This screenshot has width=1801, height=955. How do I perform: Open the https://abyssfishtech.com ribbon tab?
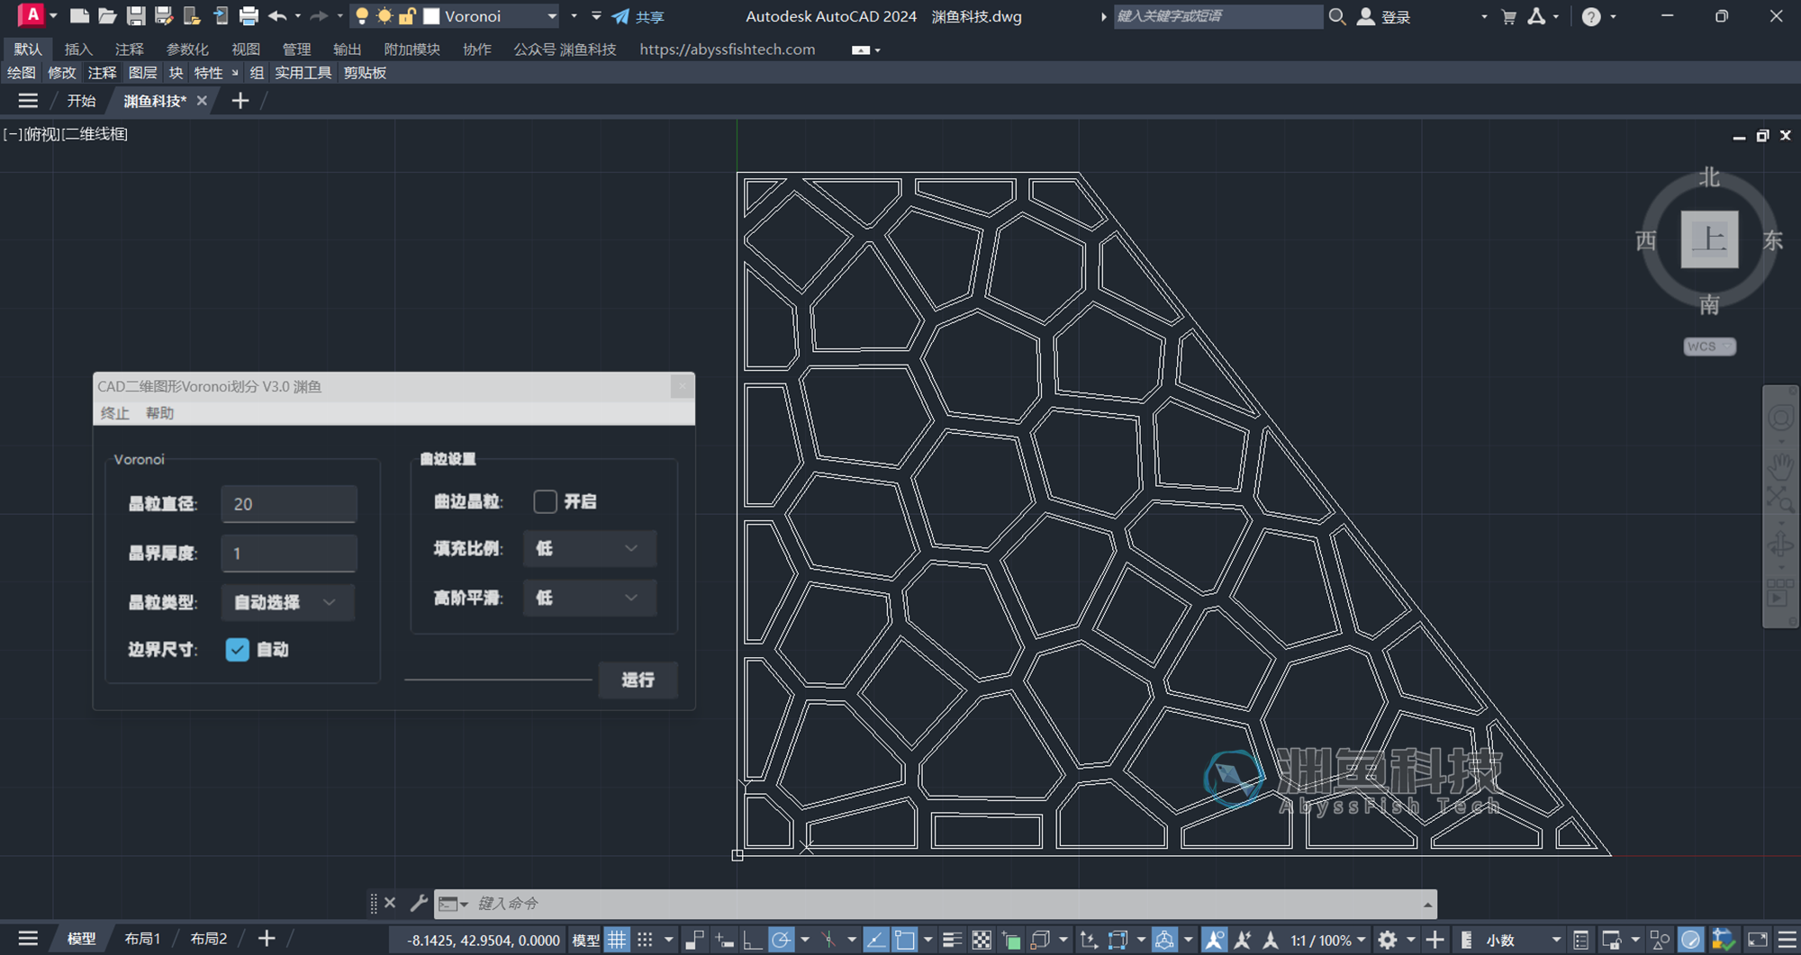[727, 50]
